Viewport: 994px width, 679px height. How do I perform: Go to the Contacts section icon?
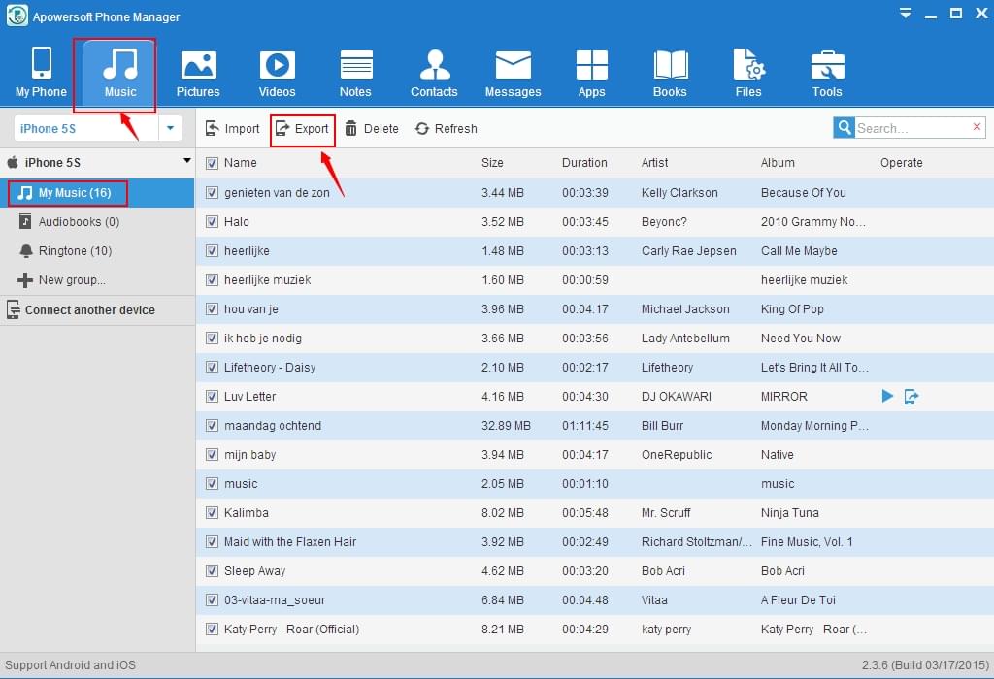pos(434,66)
